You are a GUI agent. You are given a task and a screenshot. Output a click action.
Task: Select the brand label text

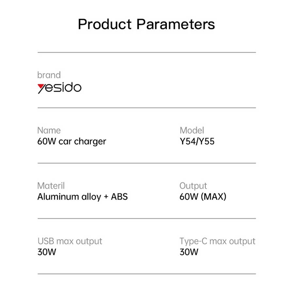(49, 75)
